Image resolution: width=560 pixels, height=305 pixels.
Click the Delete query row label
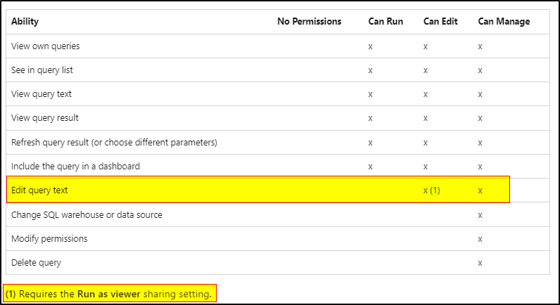(x=36, y=263)
